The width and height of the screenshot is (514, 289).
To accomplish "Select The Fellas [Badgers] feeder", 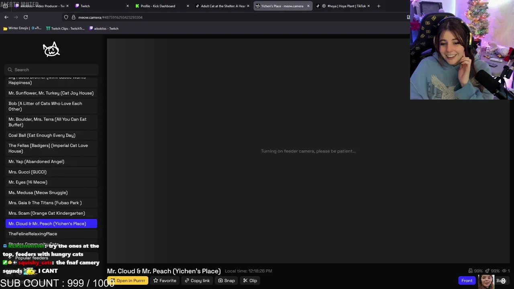I will click(51, 149).
